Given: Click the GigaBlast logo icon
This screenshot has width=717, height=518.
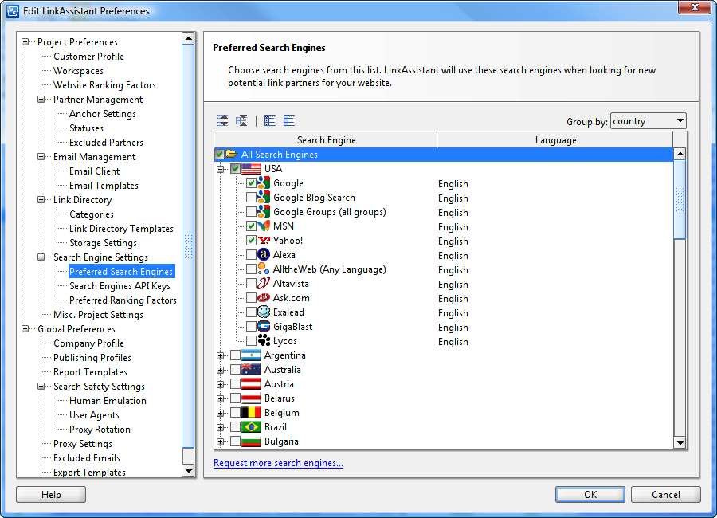Looking at the screenshot, I should [x=264, y=326].
